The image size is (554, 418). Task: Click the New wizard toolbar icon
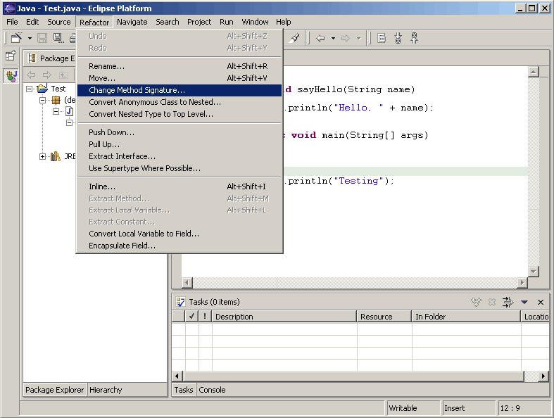coord(16,37)
